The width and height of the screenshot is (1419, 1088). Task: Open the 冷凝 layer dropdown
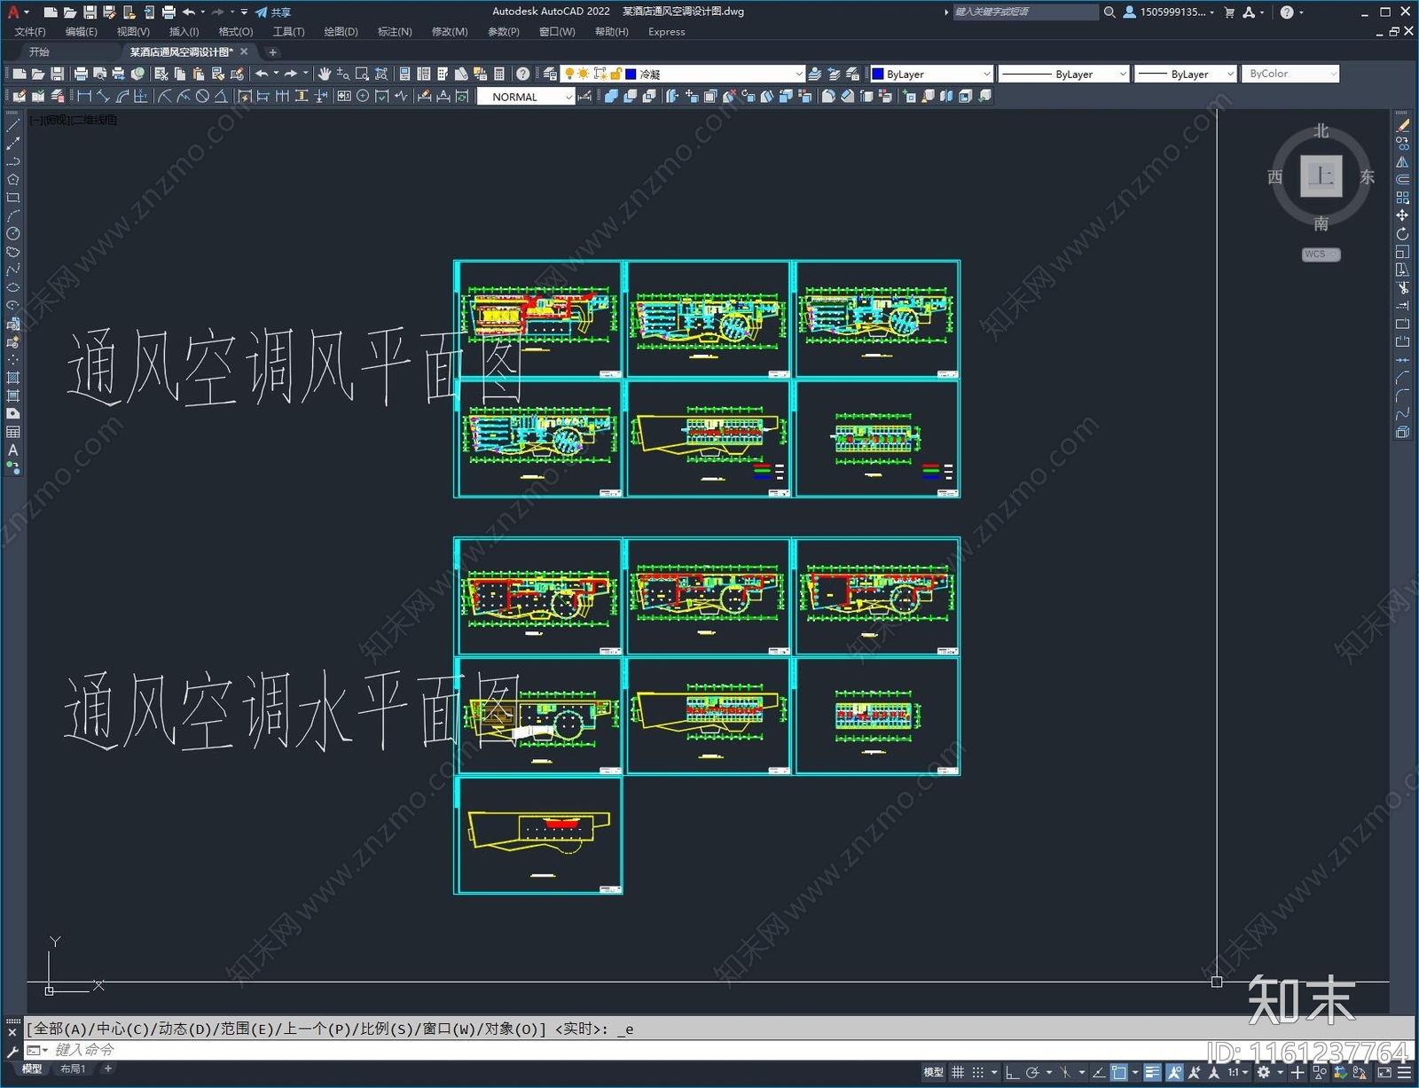pos(798,73)
